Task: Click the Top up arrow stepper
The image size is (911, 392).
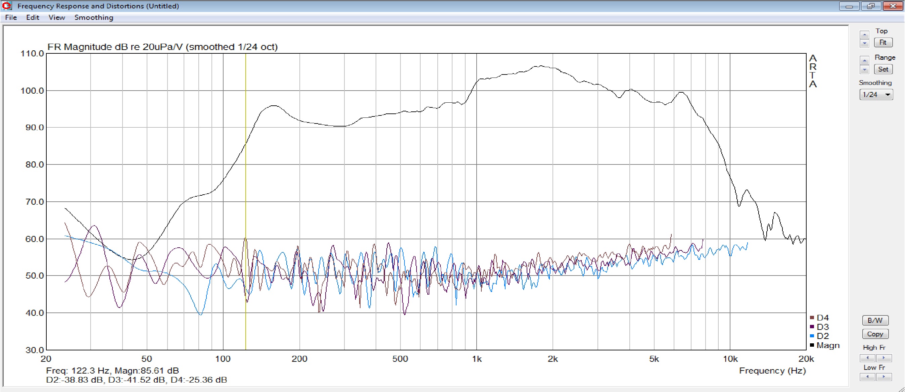Action: coord(864,35)
